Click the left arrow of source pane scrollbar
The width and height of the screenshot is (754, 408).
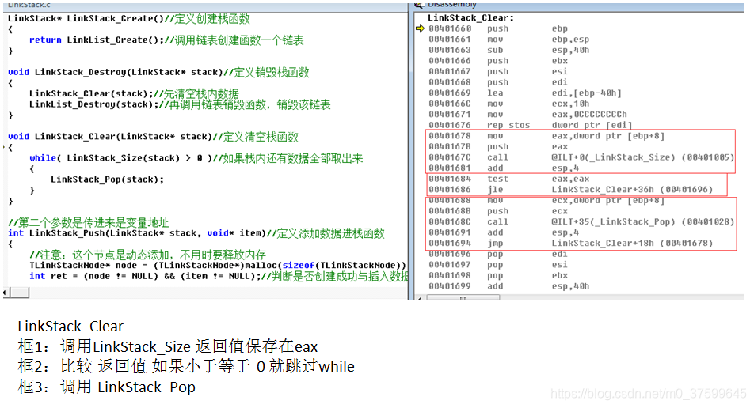tap(6, 293)
